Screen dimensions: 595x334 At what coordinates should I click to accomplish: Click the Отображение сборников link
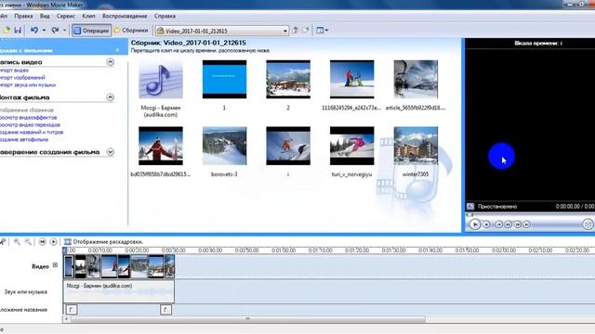pyautogui.click(x=27, y=110)
